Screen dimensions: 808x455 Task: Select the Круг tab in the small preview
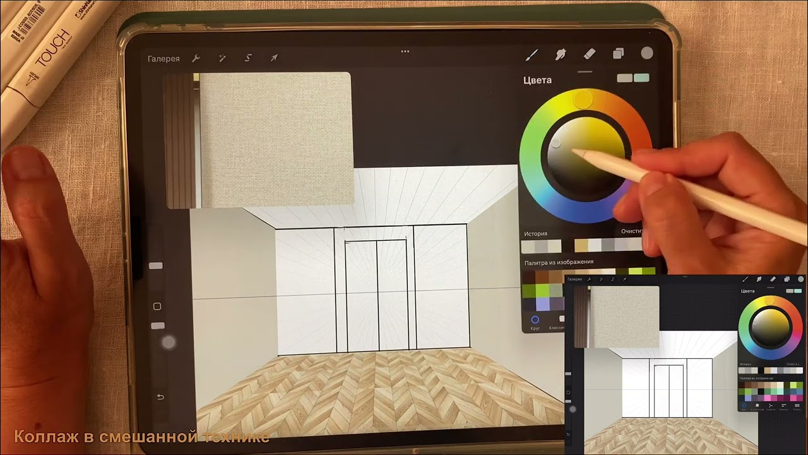(x=746, y=406)
